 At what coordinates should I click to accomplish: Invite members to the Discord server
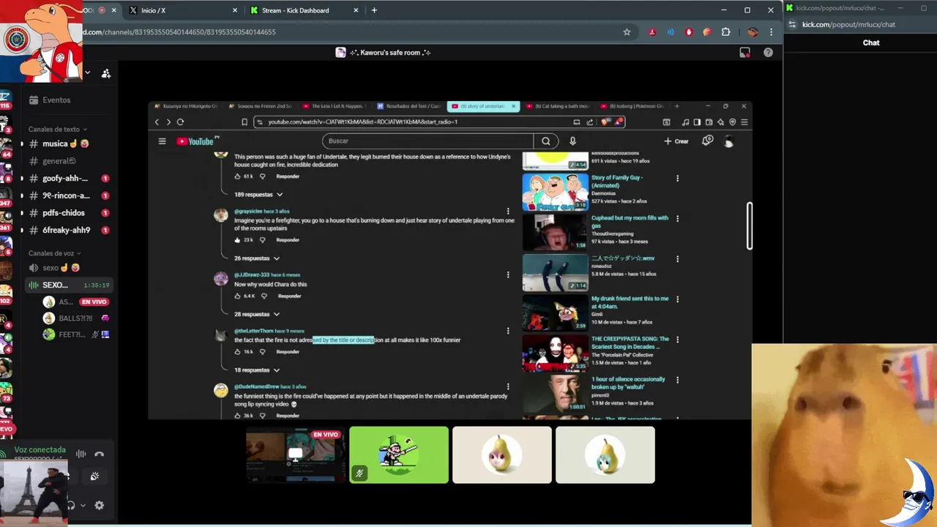click(106, 73)
